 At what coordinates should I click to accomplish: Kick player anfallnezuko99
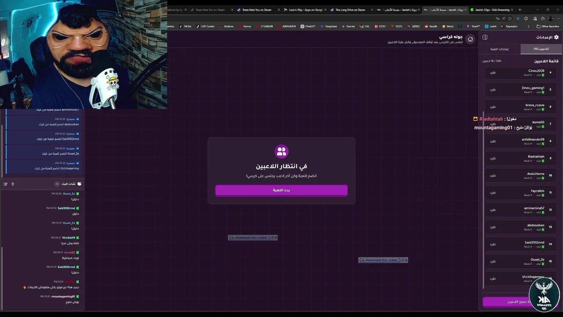point(493,141)
